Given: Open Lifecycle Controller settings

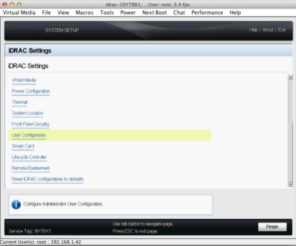Looking at the screenshot, I should pos(29,157).
